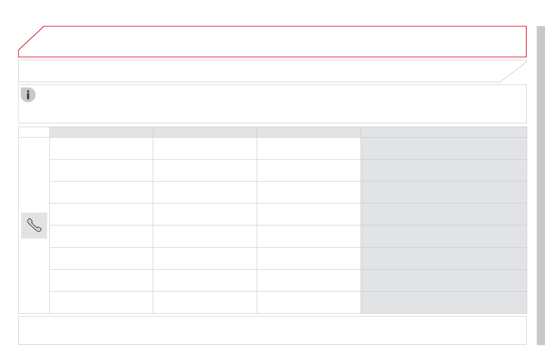Select the third grey column header cell
Screen dimensions: 545x363
[308, 132]
